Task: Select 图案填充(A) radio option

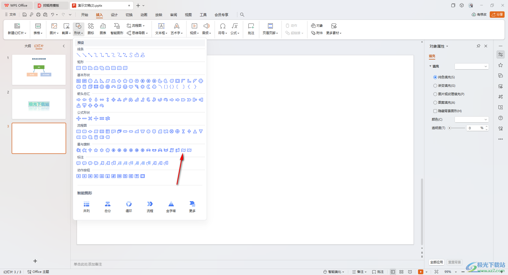Action: (x=435, y=103)
